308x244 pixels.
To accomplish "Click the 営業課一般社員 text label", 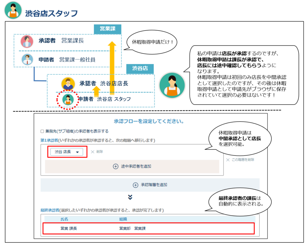I will coord(77,59).
